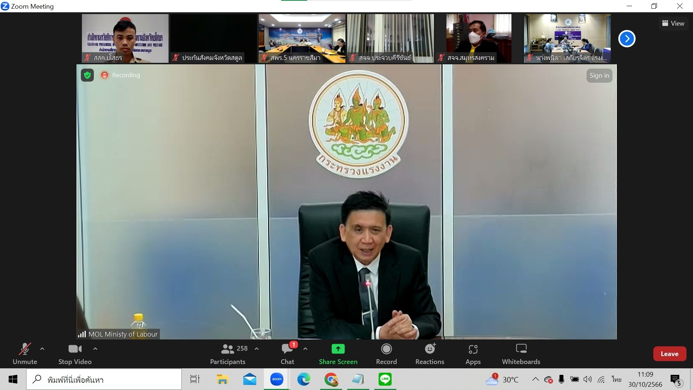Open View layout menu
The width and height of the screenshot is (693, 390).
pyautogui.click(x=673, y=23)
